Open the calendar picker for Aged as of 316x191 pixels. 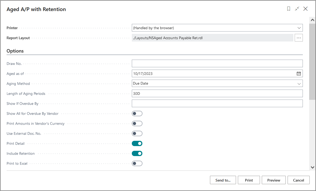[299, 74]
